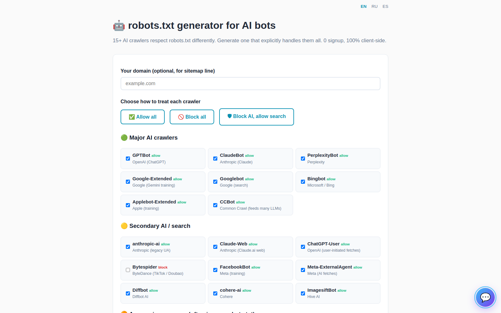Click 'Common Crawl (feeds many LLMs)' text

[250, 208]
